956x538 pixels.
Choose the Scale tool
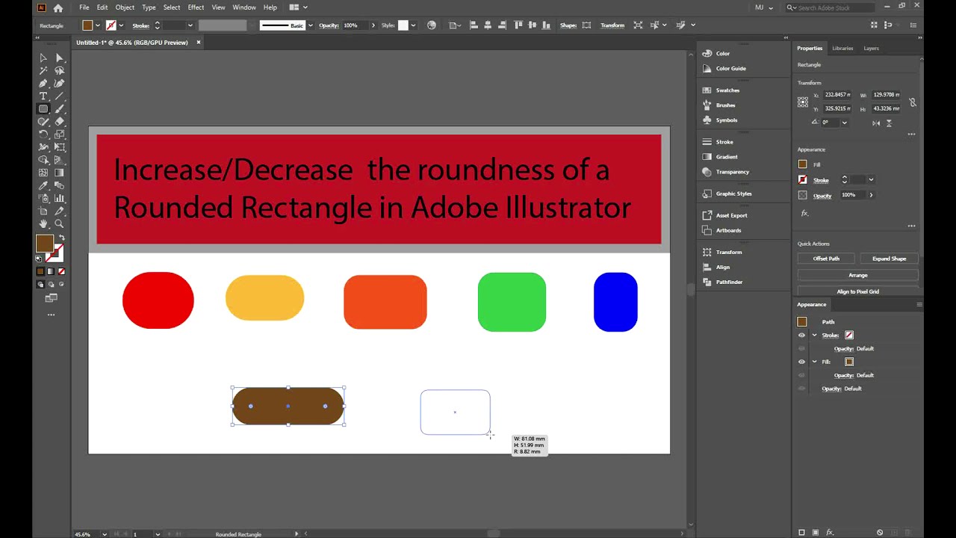[x=59, y=134]
